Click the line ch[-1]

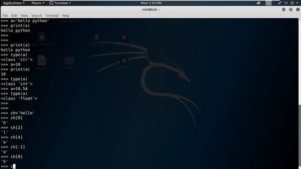13,147
